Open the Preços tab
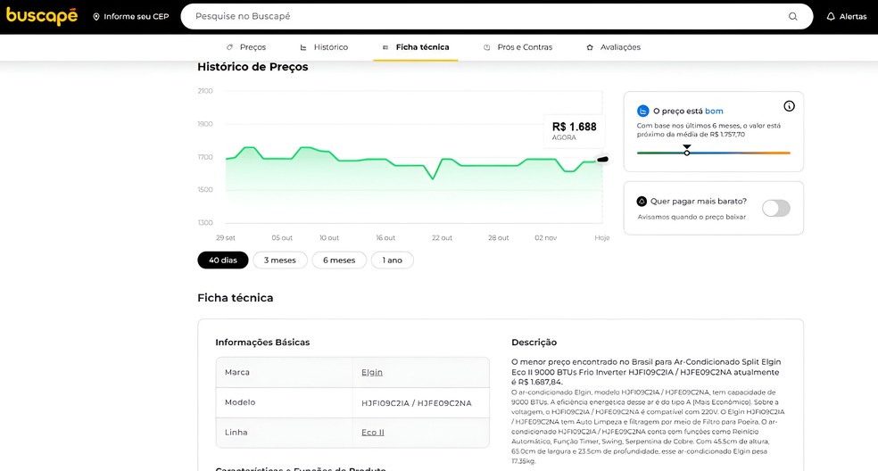This screenshot has width=878, height=471. pyautogui.click(x=246, y=47)
